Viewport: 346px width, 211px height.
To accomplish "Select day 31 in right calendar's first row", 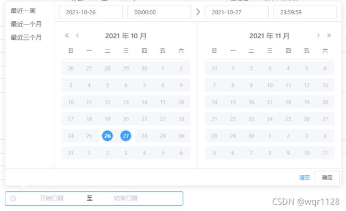I will click(215, 68).
